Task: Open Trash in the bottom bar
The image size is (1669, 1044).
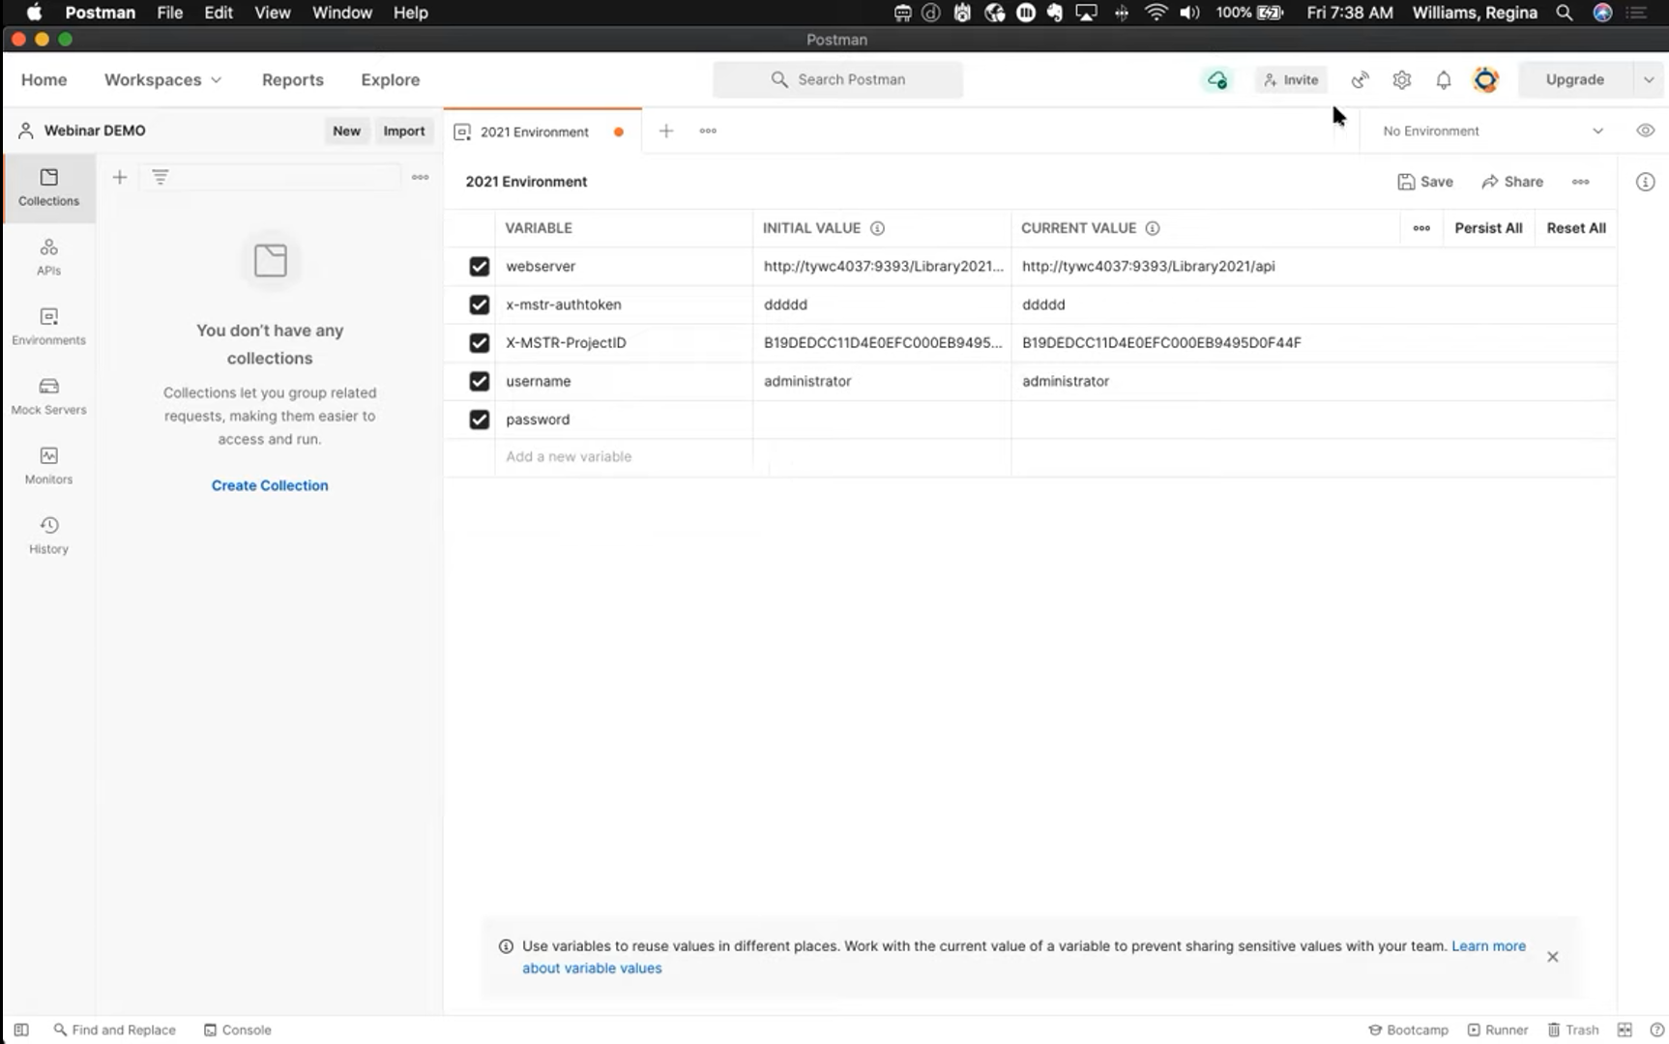Action: pos(1573,1029)
